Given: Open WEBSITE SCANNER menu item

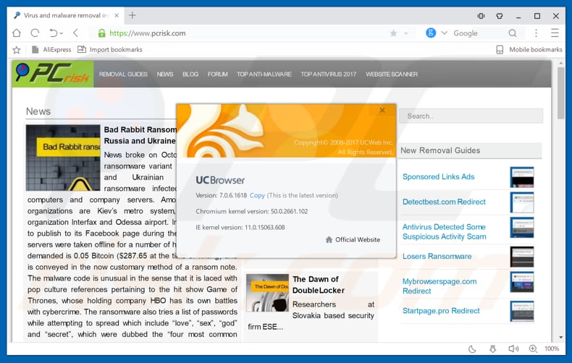Looking at the screenshot, I should (x=392, y=74).
